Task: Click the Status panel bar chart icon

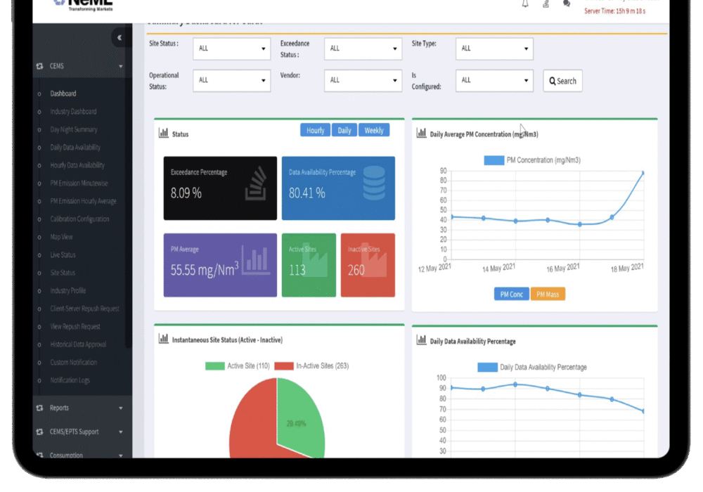Action: pyautogui.click(x=164, y=133)
